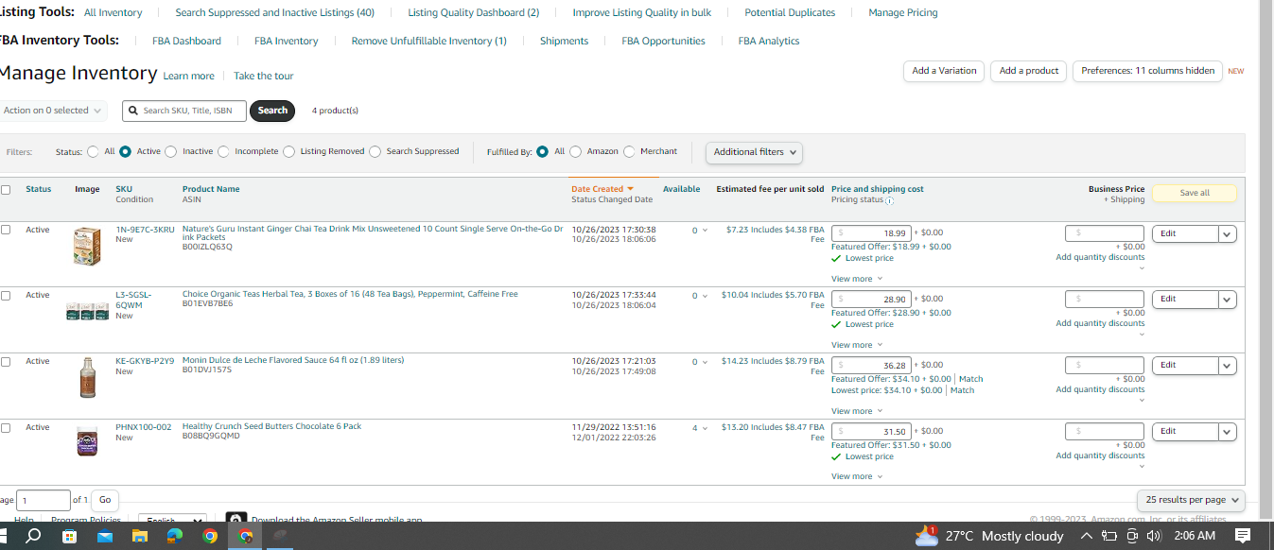Open the All Inventory listing tool
Image resolution: width=1274 pixels, height=550 pixels.
point(113,12)
